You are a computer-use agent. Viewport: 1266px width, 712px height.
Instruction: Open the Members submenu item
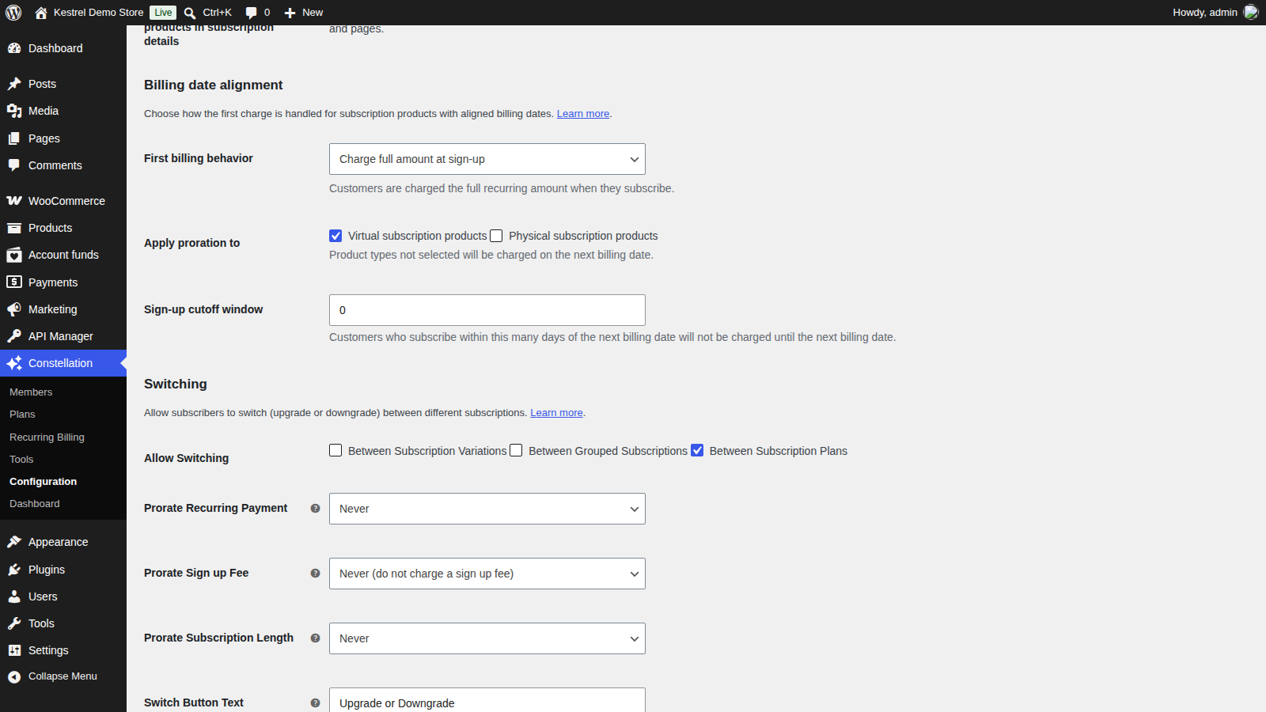coord(31,392)
